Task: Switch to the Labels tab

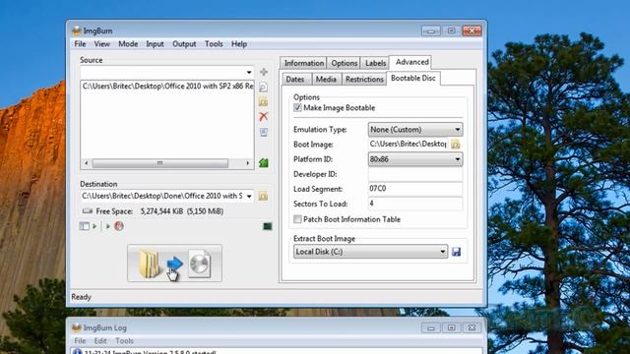Action: (375, 63)
